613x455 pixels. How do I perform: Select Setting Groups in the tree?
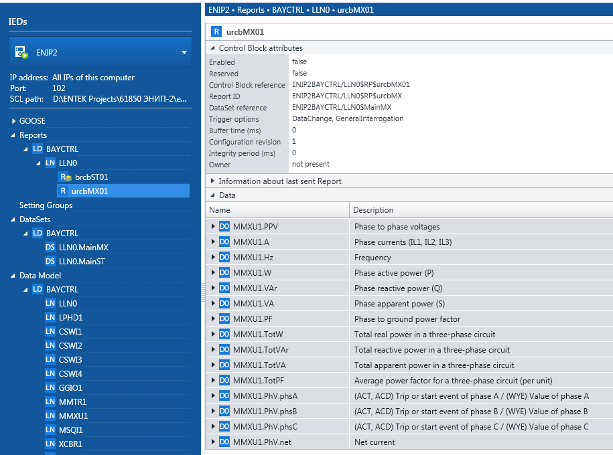pyautogui.click(x=46, y=205)
